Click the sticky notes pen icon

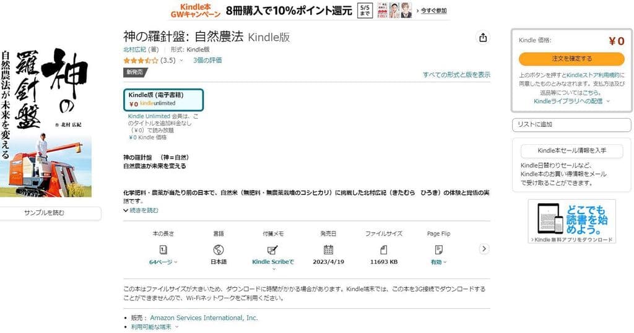[272, 250]
